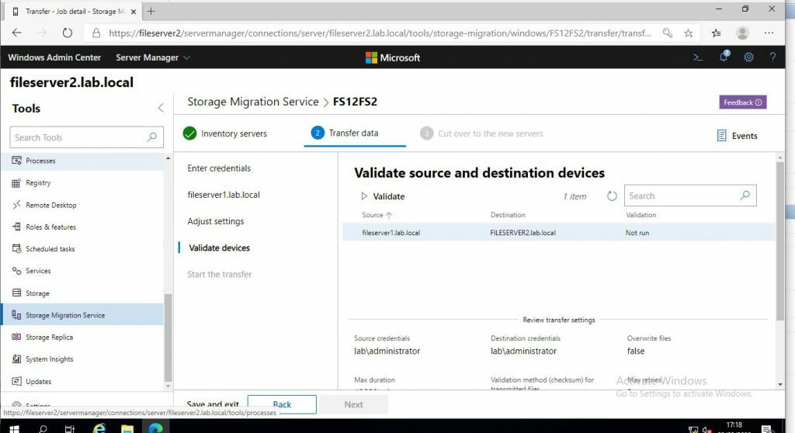
Task: Open the browser three-dots menu
Action: coord(769,33)
